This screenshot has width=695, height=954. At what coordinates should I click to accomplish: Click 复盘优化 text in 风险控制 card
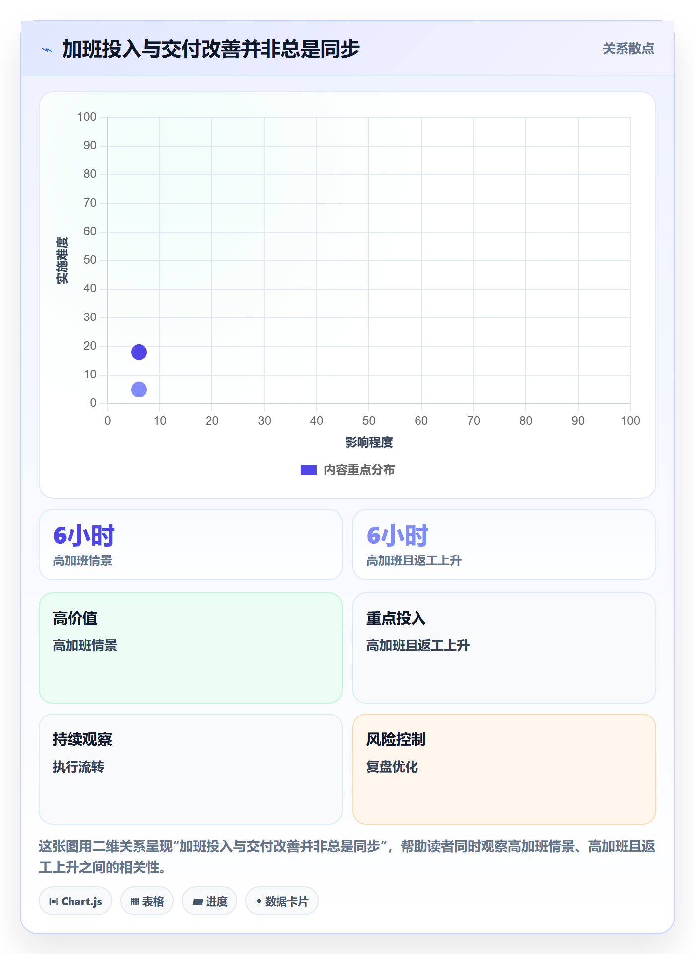(392, 767)
